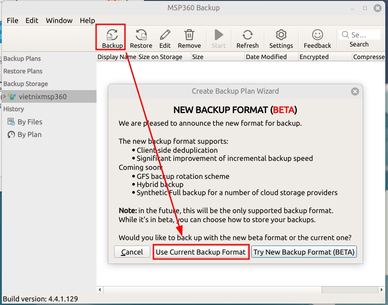Select the Edit pencil icon
Viewport: 388px width, 305px height.
coord(165,38)
